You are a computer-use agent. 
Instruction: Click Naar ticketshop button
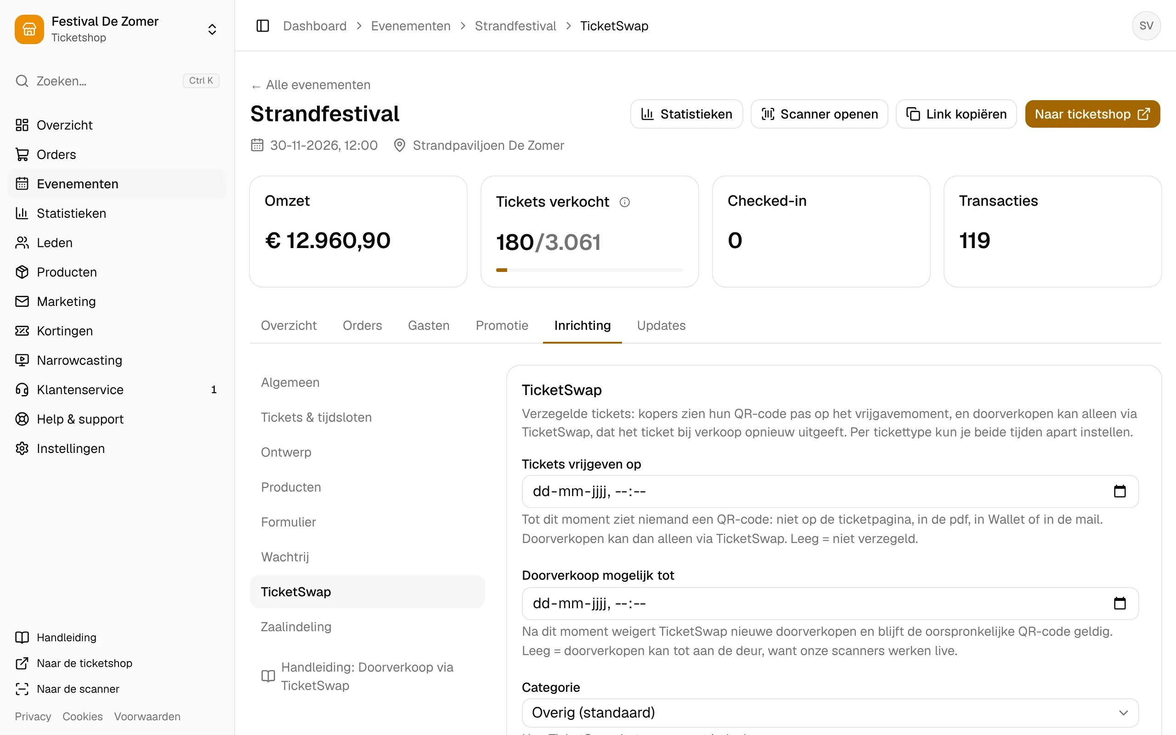(x=1092, y=114)
